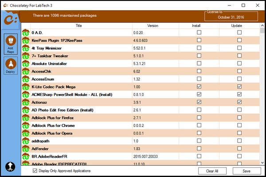Screen dimensions: 266x177
Task: Click the Add Repo sidebar icon
Action: (11, 44)
